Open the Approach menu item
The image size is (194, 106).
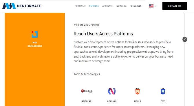pyautogui.click(x=108, y=6)
